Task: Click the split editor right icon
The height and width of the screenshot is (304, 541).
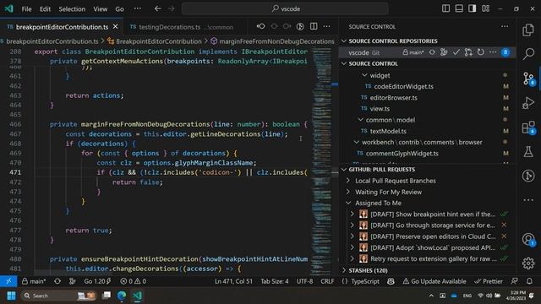Action: click(314, 26)
